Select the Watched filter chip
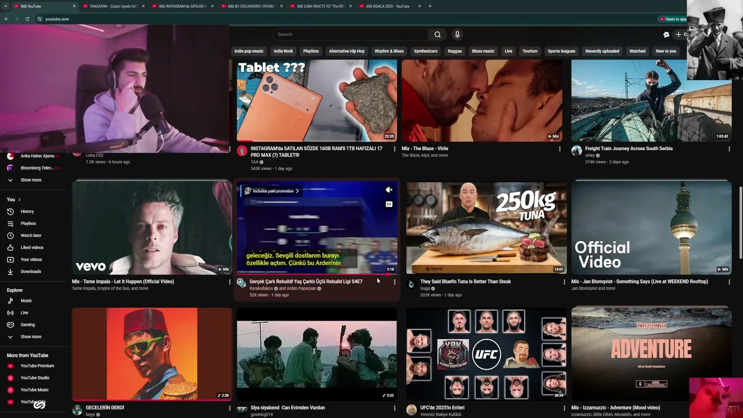Viewport: 743px width, 418px height. pos(637,51)
